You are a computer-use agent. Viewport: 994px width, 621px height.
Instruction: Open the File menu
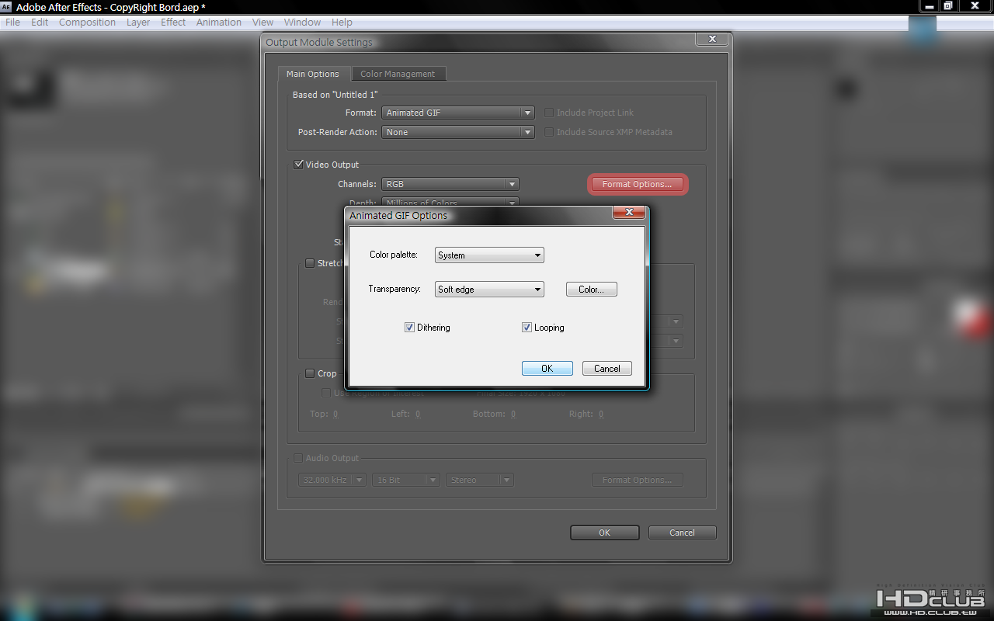point(13,22)
